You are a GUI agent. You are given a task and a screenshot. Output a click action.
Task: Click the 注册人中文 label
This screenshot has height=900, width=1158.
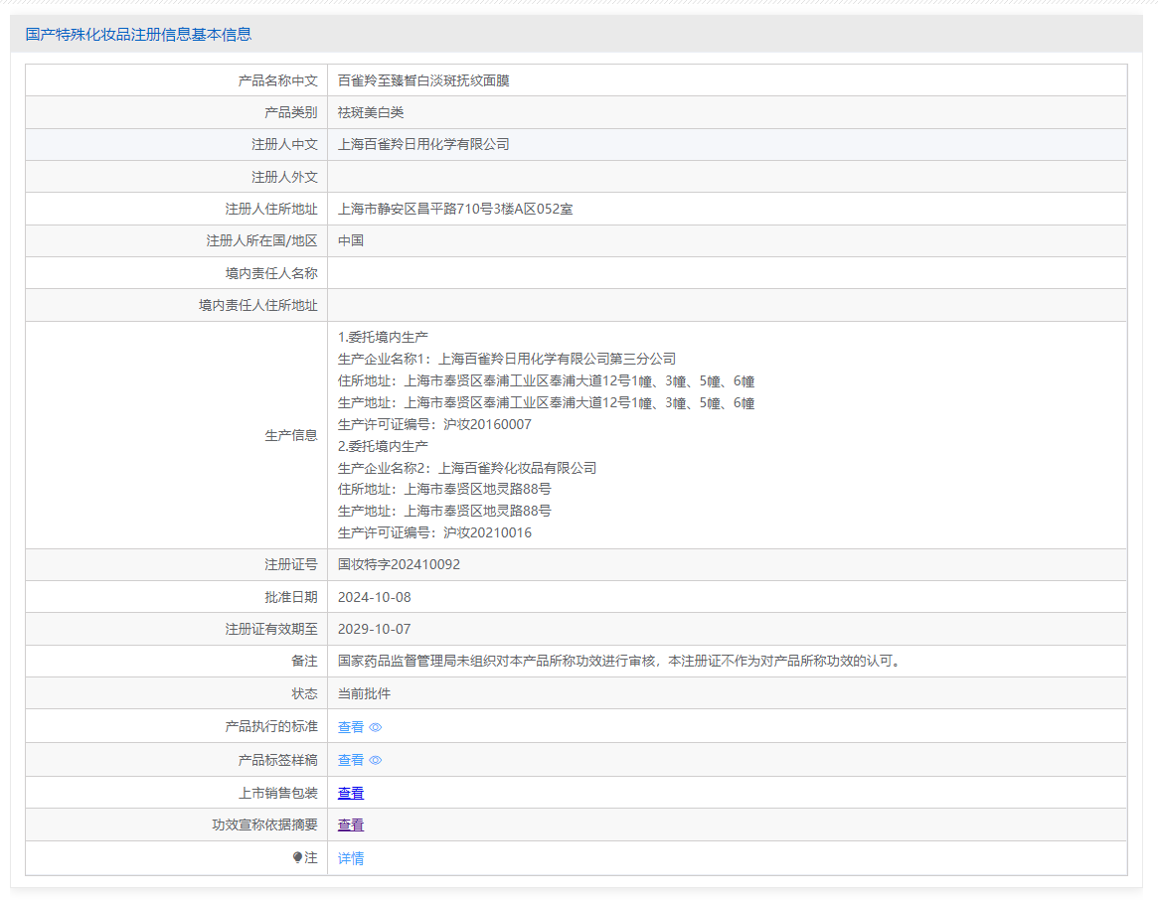[x=284, y=145]
